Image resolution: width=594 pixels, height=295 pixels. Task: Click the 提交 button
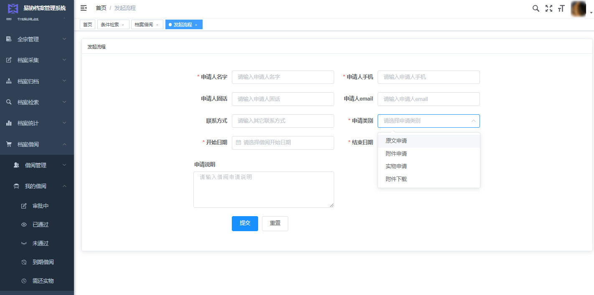245,223
